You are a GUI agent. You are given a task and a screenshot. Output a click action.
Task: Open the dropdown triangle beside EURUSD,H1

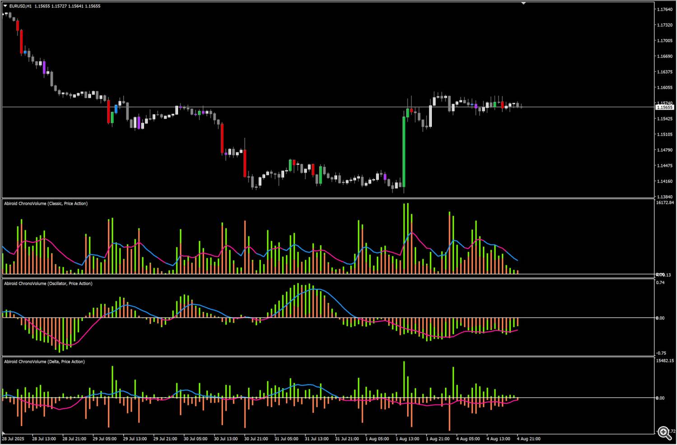tap(5, 6)
